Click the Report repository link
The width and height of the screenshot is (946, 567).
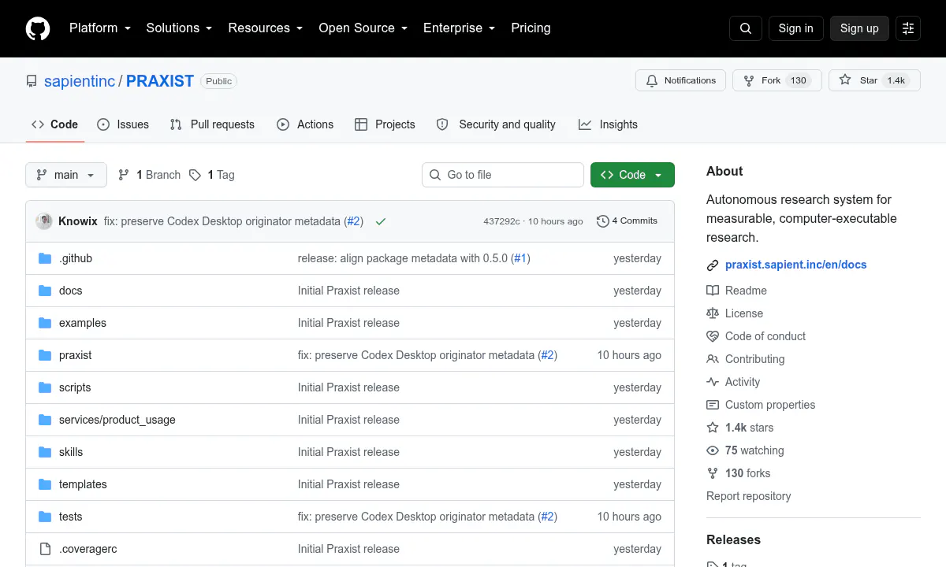pyautogui.click(x=748, y=496)
